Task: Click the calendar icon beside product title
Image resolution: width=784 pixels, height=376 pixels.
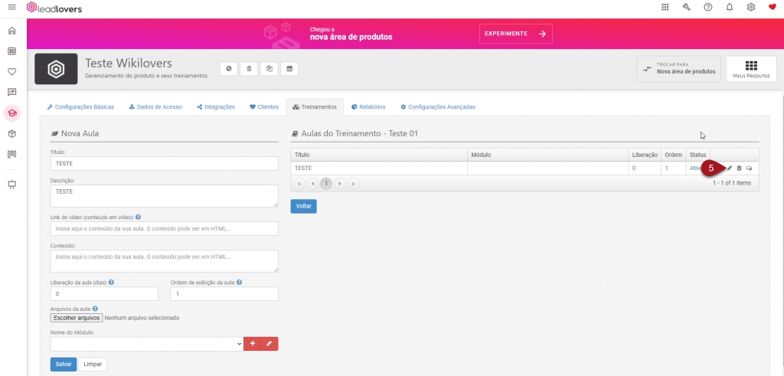Action: click(x=289, y=69)
